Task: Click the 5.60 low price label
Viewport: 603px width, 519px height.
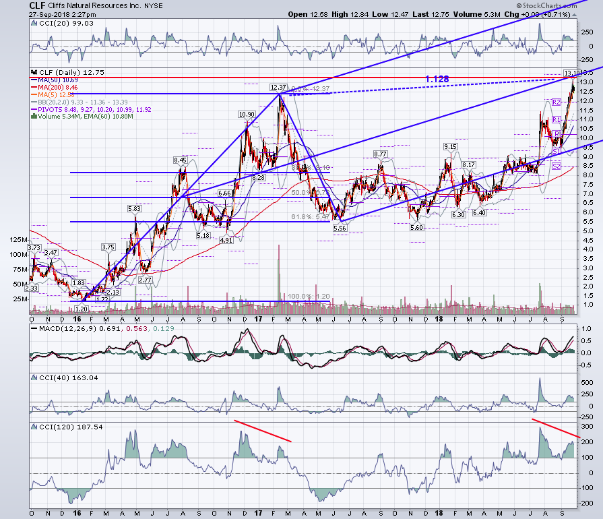Action: [x=416, y=227]
